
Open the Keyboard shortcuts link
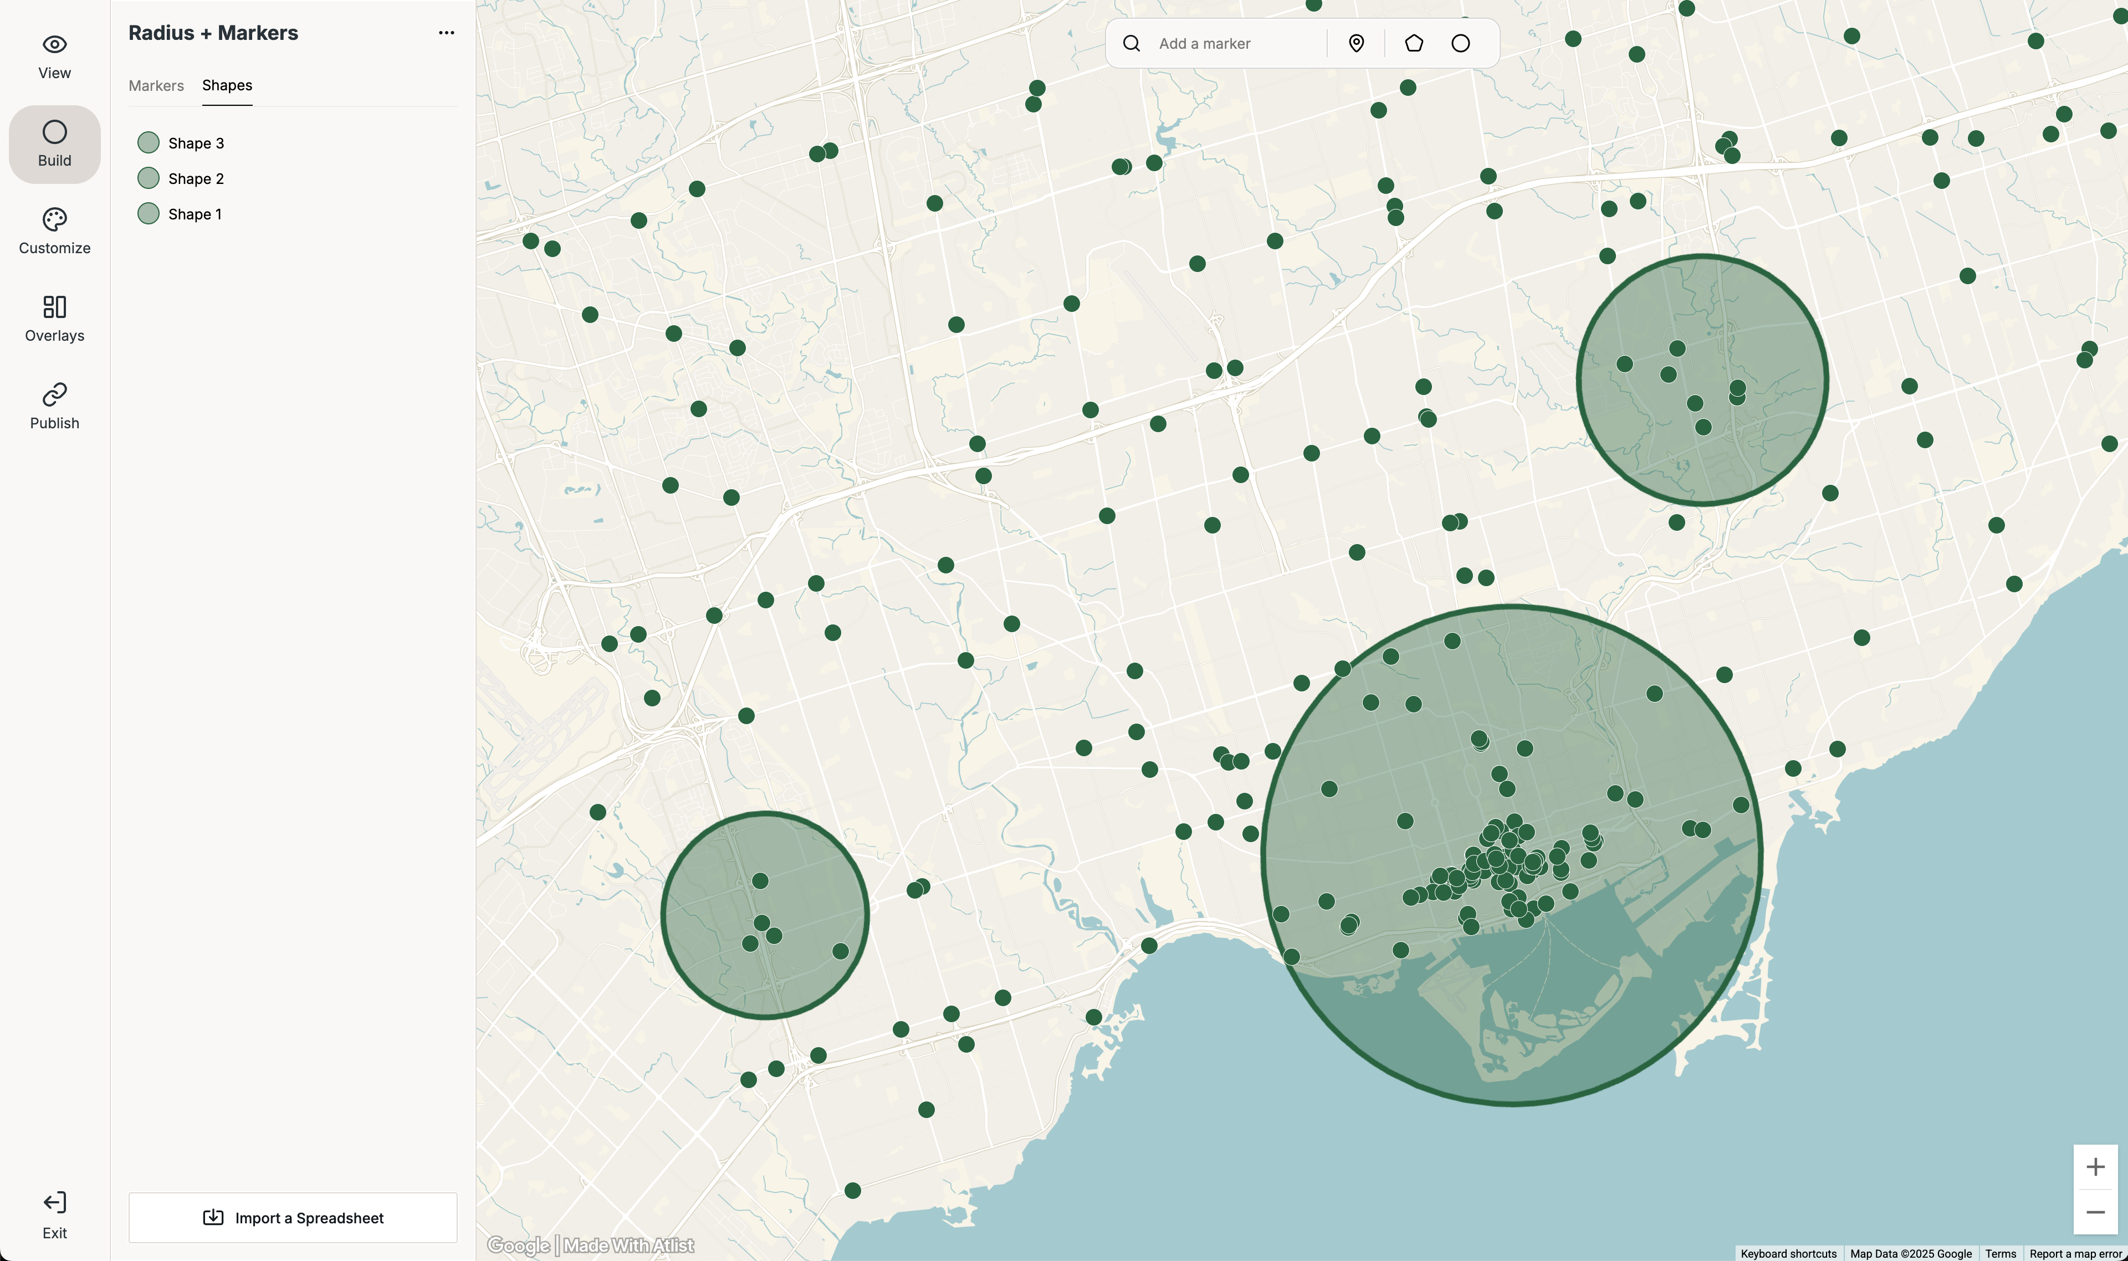click(x=1788, y=1253)
